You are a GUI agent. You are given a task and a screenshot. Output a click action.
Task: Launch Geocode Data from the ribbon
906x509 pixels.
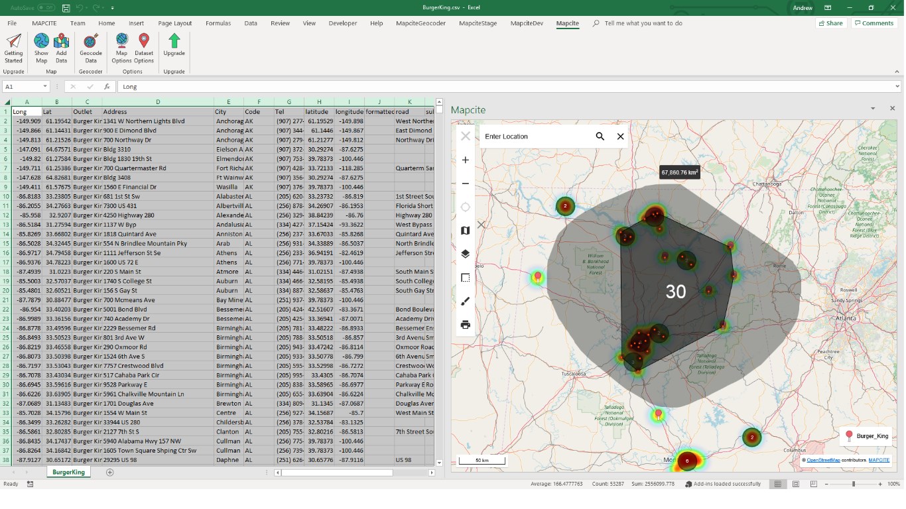[x=91, y=48]
